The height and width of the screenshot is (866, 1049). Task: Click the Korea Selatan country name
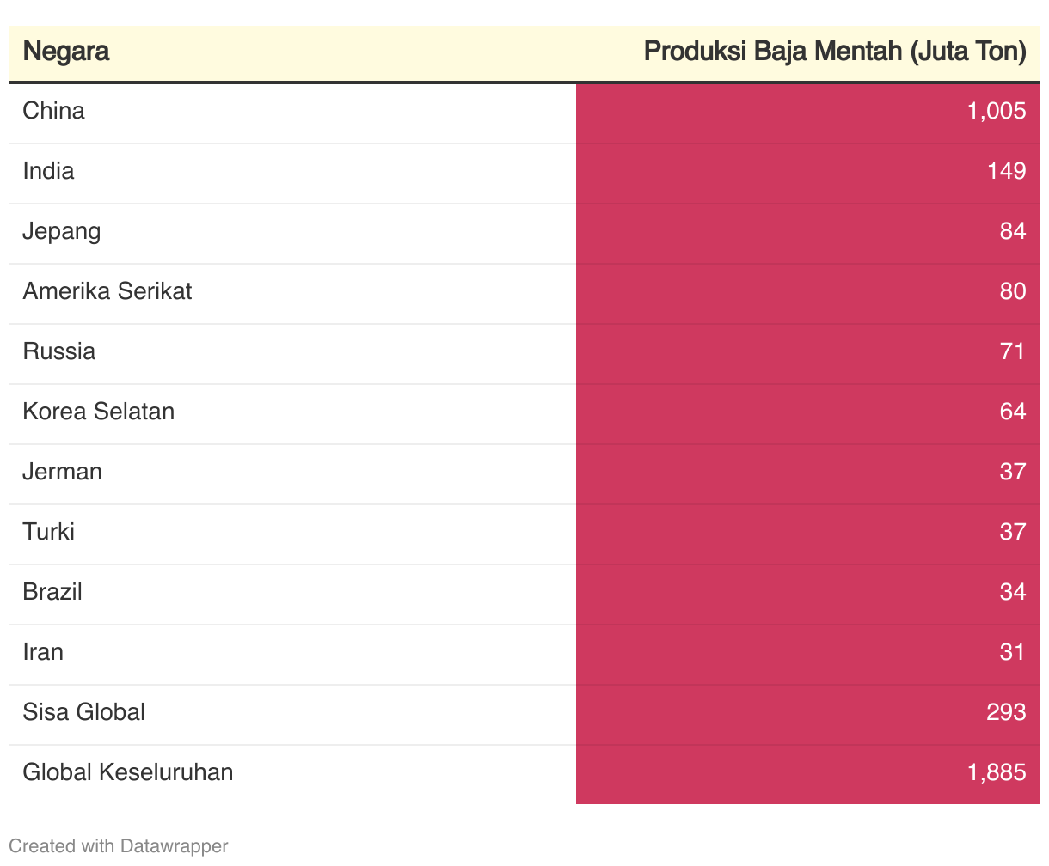tap(99, 412)
